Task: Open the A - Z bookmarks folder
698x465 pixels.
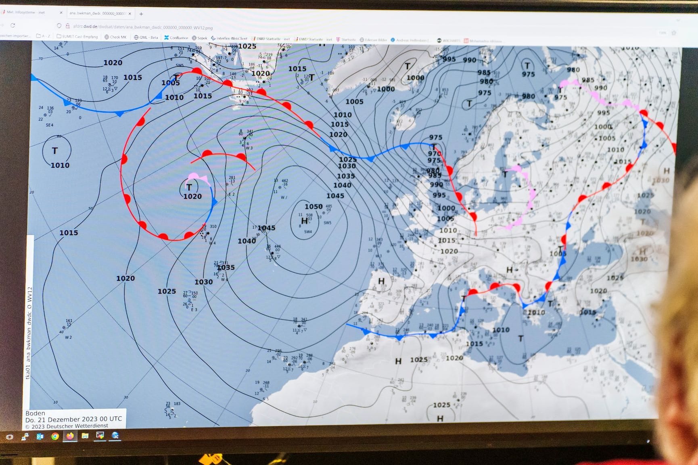Action: (43, 36)
